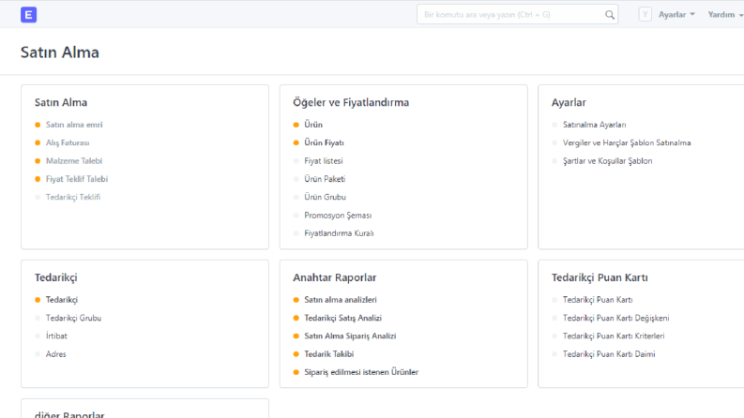This screenshot has width=744, height=418.
Task: Open the Ürün link
Action: pos(313,125)
